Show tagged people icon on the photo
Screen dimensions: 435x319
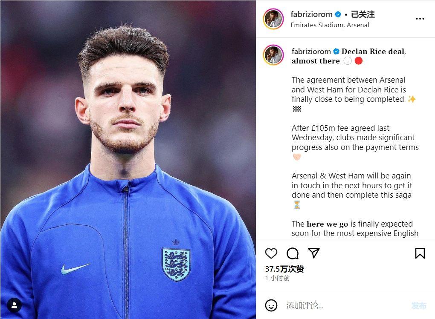pos(14,305)
